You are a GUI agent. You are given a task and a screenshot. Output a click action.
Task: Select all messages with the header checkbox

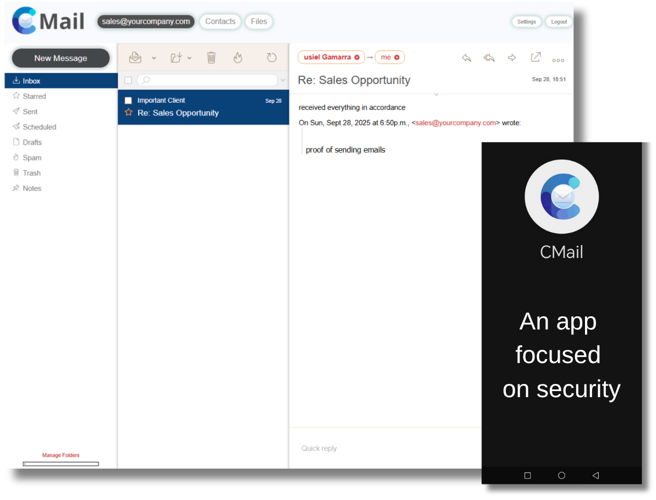point(128,80)
